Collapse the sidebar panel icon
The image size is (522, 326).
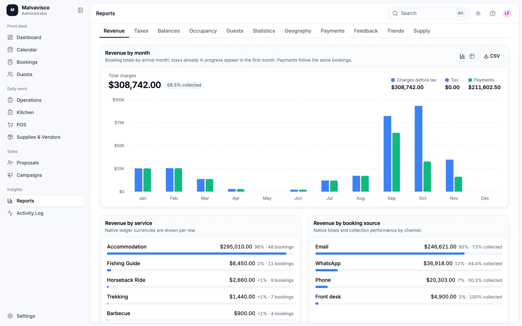click(80, 10)
